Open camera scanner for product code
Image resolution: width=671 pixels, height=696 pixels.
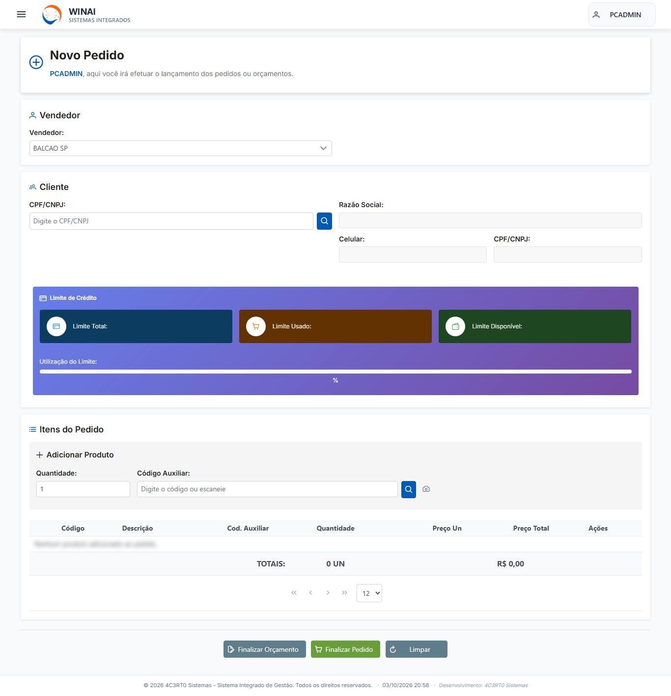tap(426, 489)
